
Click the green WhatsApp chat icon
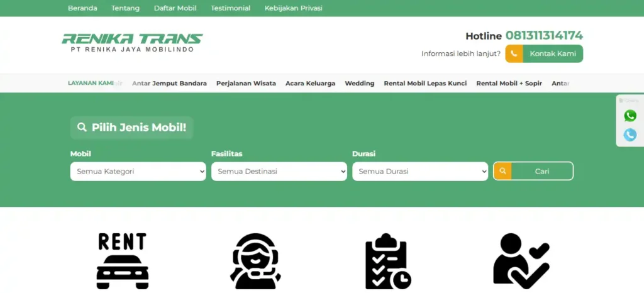click(630, 116)
